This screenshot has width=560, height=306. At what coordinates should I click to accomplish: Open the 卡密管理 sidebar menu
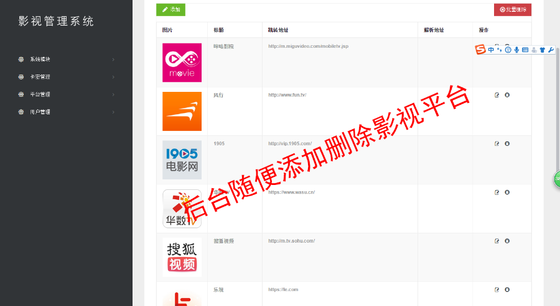point(66,77)
